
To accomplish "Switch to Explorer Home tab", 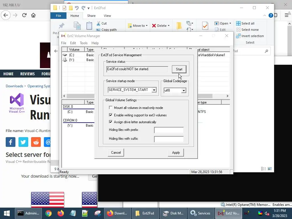I will tap(75, 16).
